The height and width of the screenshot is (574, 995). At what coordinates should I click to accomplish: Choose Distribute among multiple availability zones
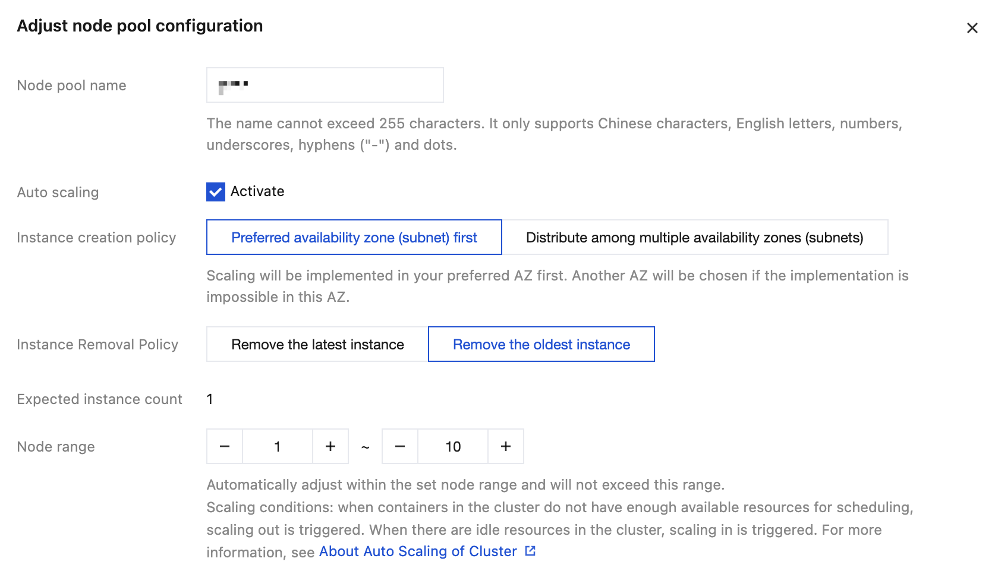tap(694, 238)
